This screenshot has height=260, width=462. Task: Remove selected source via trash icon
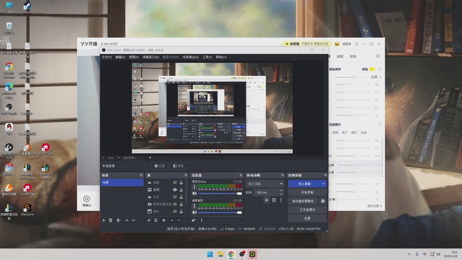point(156,220)
